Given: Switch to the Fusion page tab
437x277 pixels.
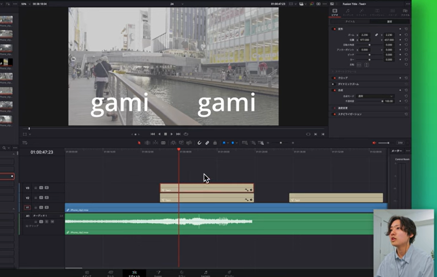Looking at the screenshot, I should (x=158, y=273).
